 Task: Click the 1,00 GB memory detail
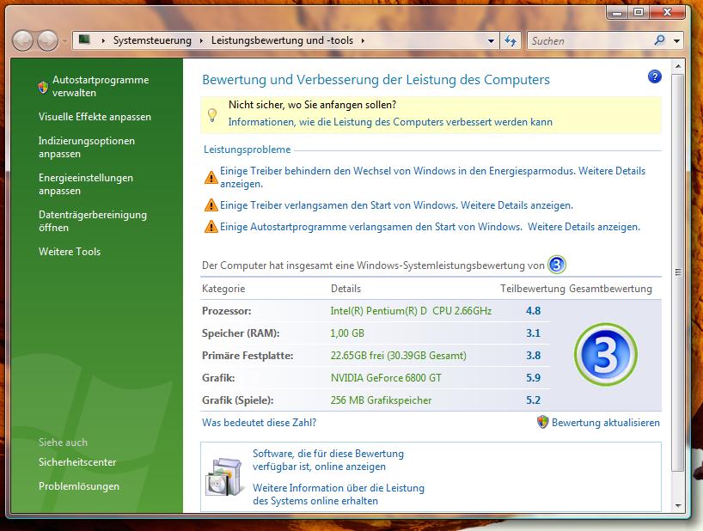point(347,333)
